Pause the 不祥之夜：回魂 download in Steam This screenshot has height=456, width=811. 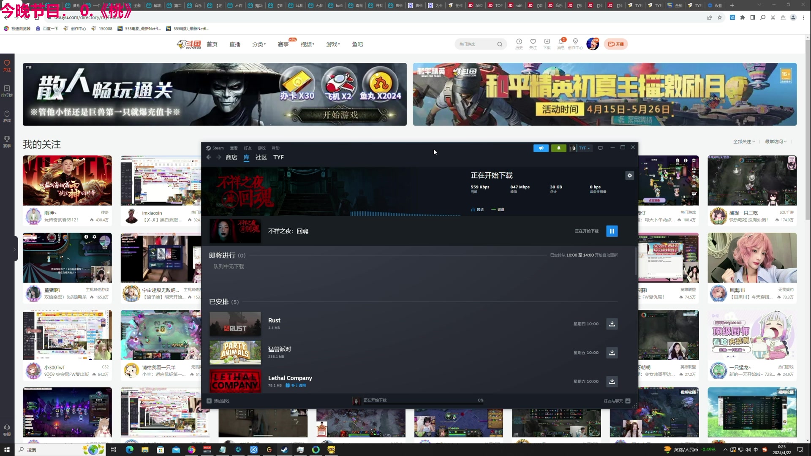tap(612, 231)
